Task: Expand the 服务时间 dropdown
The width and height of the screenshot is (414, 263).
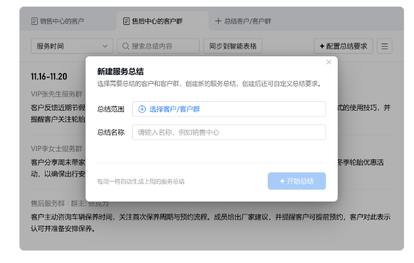Action: tap(71, 46)
